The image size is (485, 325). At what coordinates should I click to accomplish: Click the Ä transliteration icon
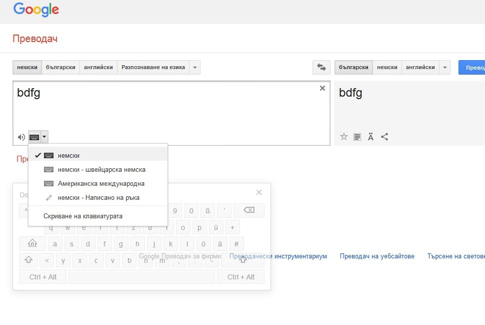coord(370,137)
